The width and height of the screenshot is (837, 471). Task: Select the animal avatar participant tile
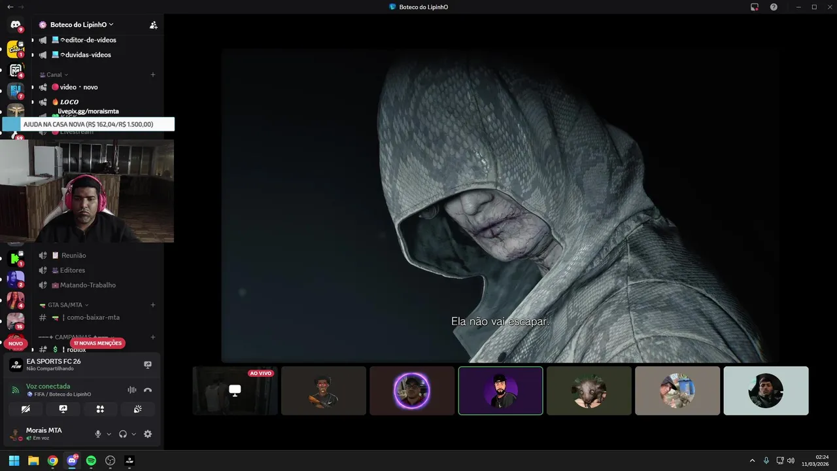589,391
